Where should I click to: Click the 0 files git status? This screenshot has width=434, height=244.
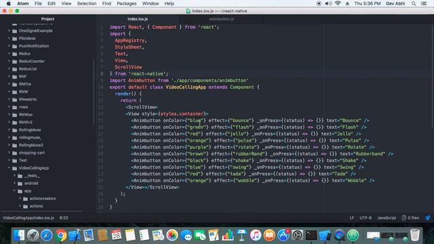(410, 218)
